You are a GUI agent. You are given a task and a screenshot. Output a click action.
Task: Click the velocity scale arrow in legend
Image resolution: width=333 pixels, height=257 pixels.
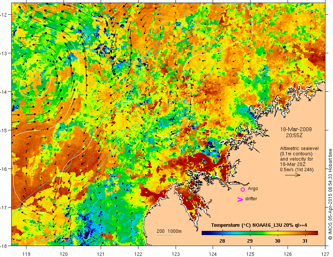[x=293, y=175]
